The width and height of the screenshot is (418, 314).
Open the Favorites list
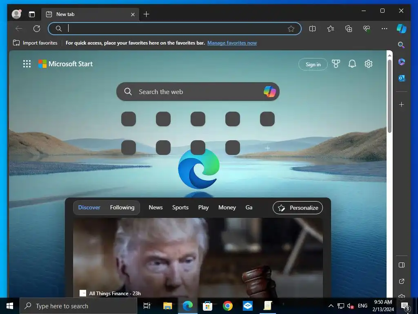tap(331, 29)
